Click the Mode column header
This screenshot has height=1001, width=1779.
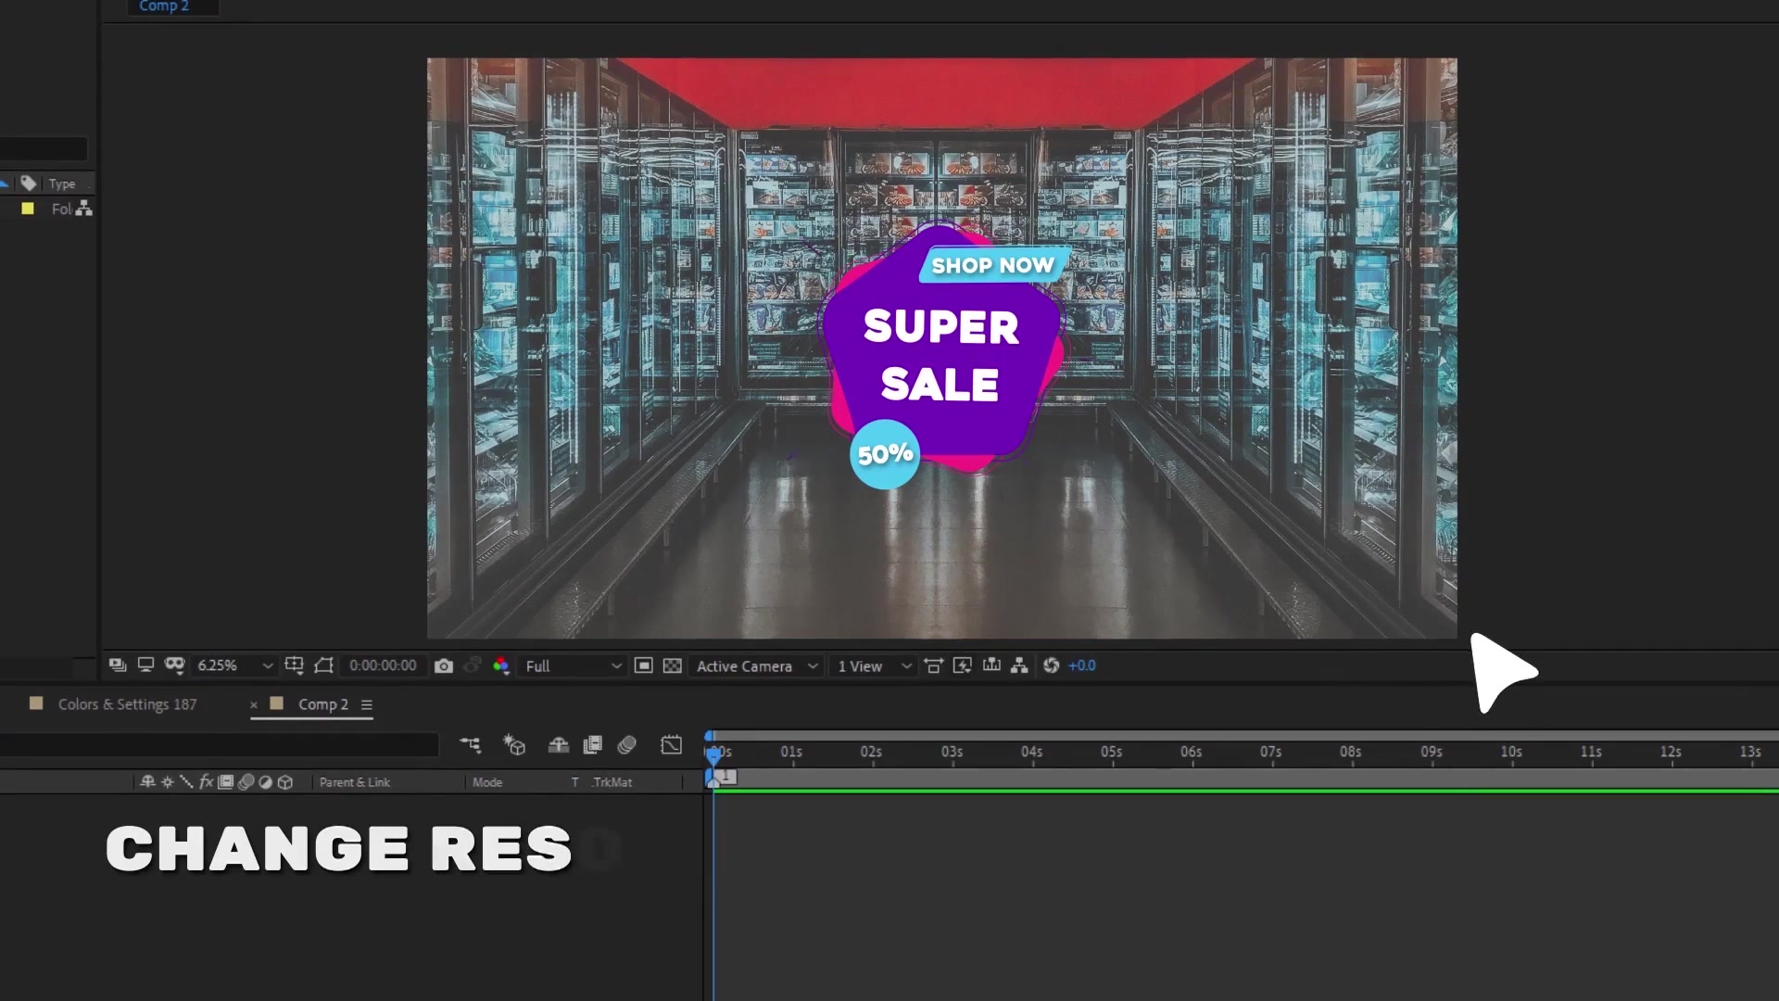point(487,782)
